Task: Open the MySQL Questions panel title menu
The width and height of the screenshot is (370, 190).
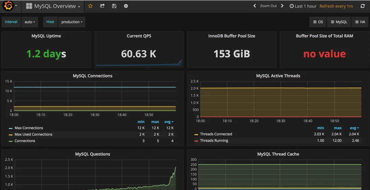Action: [92, 154]
